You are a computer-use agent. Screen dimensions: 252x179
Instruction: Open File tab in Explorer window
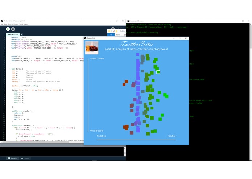pyautogui.click(x=111, y=35)
